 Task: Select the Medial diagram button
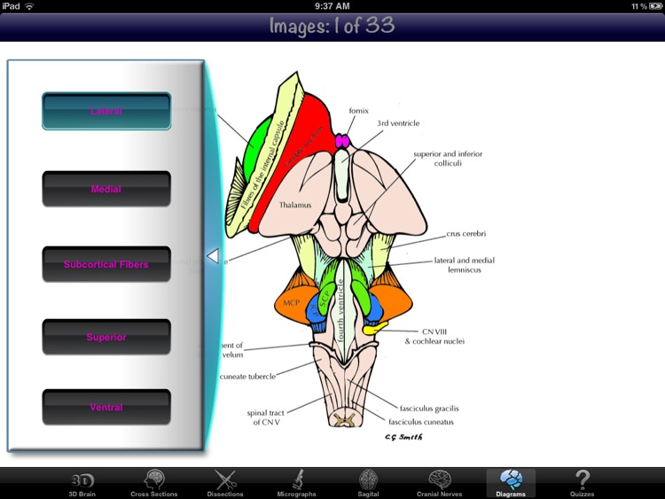tap(106, 189)
